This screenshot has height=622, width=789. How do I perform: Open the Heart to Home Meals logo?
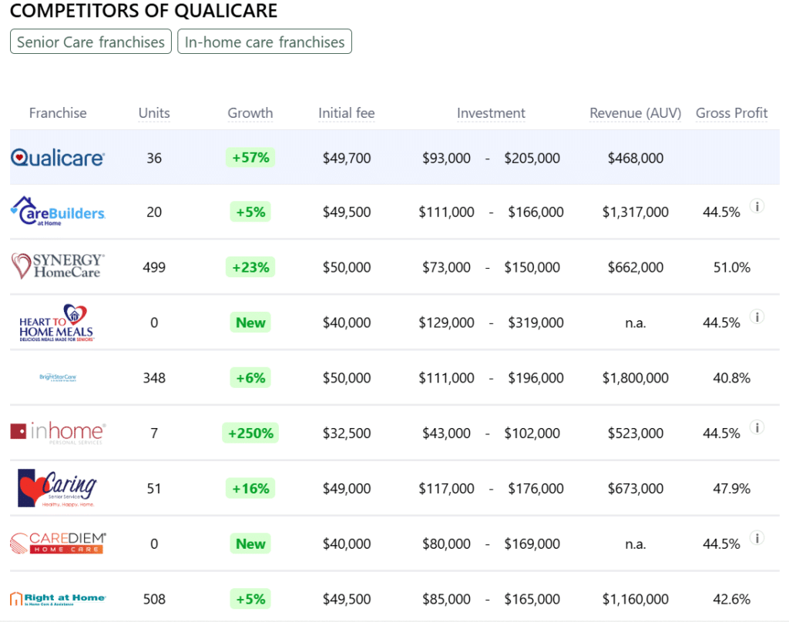56,323
